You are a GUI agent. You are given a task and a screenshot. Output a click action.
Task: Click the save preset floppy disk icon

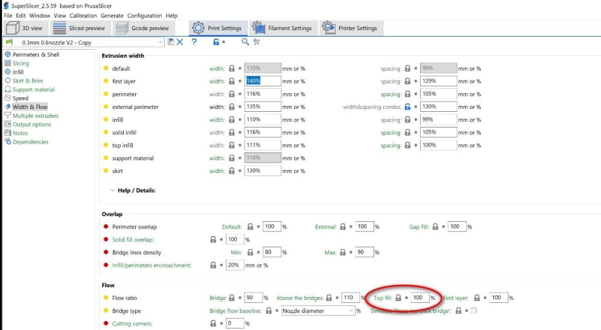[171, 42]
